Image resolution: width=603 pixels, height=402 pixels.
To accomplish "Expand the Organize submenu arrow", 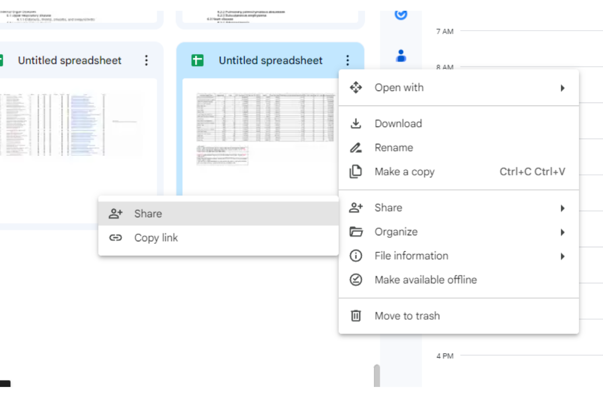I will [x=562, y=232].
